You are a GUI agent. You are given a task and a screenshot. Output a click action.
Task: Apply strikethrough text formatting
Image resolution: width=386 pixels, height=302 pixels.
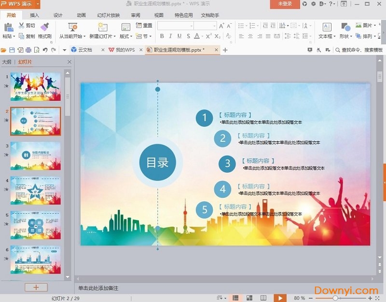pos(188,36)
